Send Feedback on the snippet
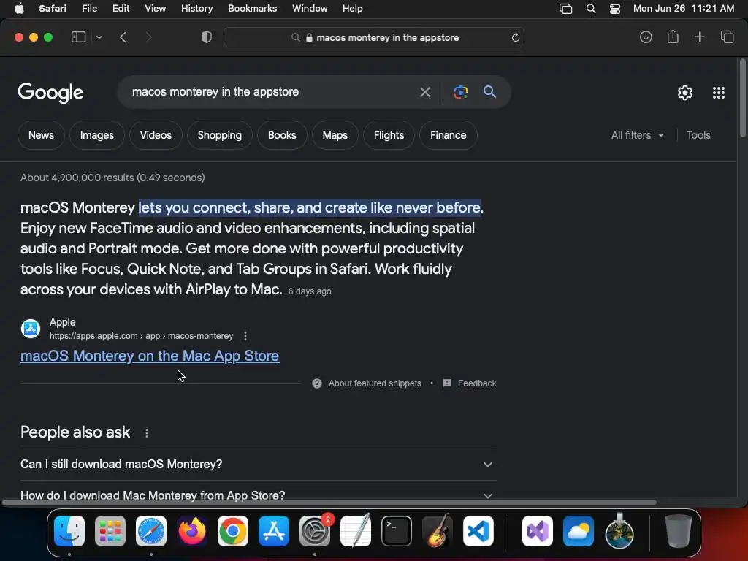This screenshot has width=748, height=561. 470,383
